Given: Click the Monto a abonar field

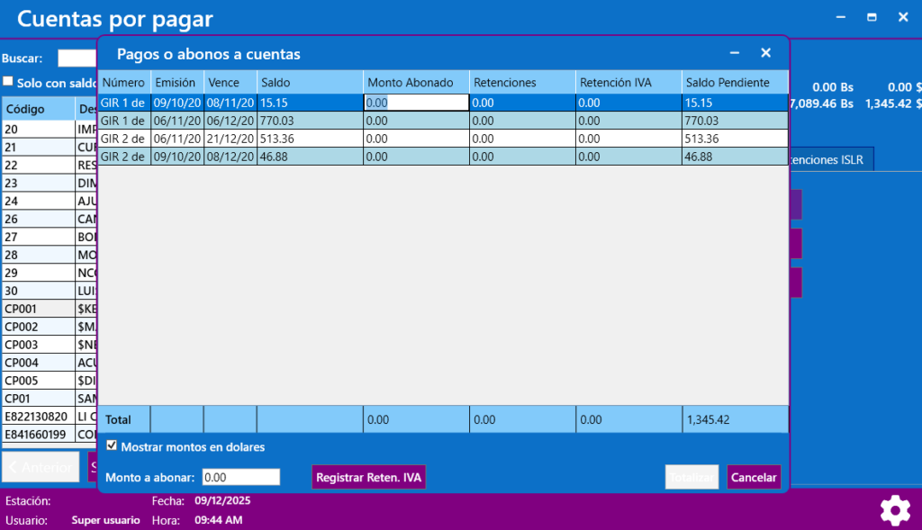Looking at the screenshot, I should pyautogui.click(x=240, y=477).
